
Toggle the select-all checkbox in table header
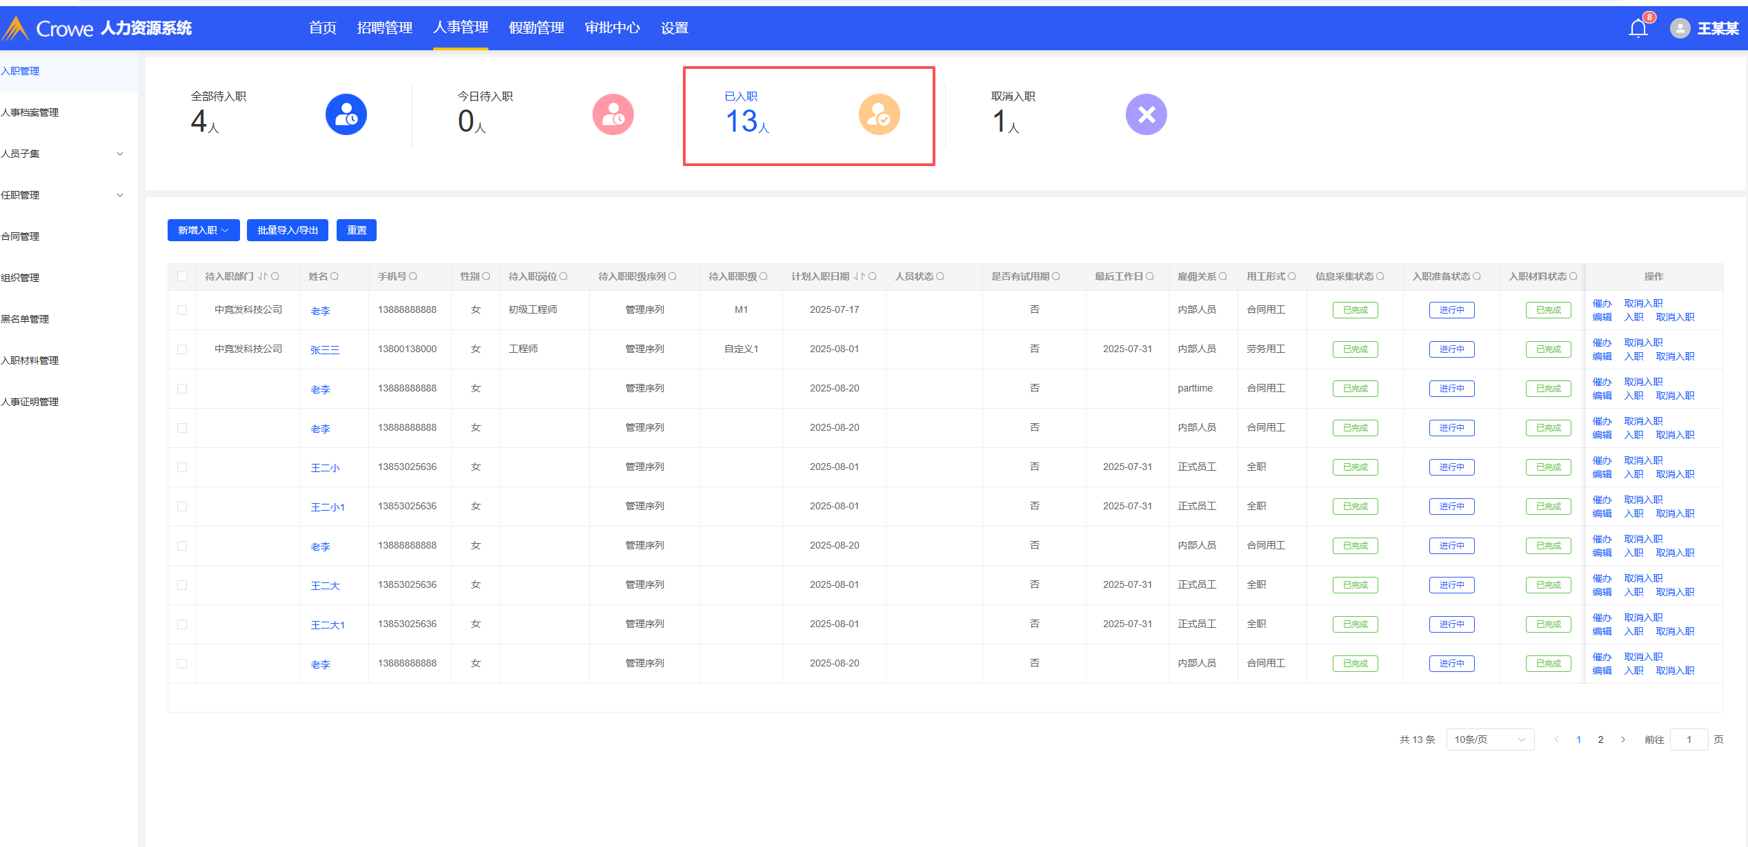[x=182, y=276]
